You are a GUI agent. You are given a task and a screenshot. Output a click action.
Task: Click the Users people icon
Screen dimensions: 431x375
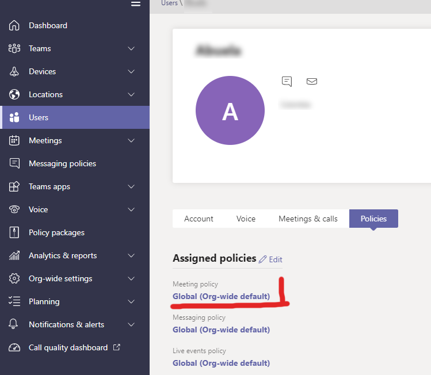coord(14,117)
